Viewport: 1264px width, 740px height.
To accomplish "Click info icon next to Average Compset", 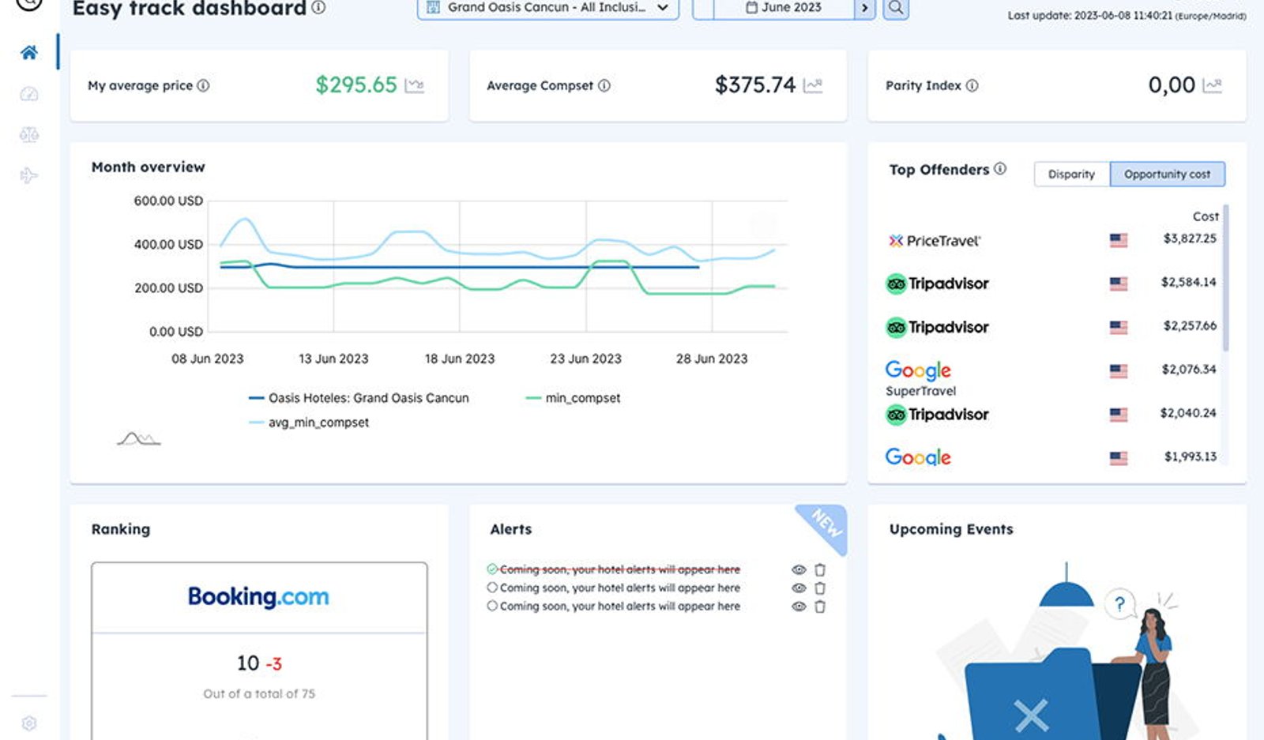I will point(604,85).
